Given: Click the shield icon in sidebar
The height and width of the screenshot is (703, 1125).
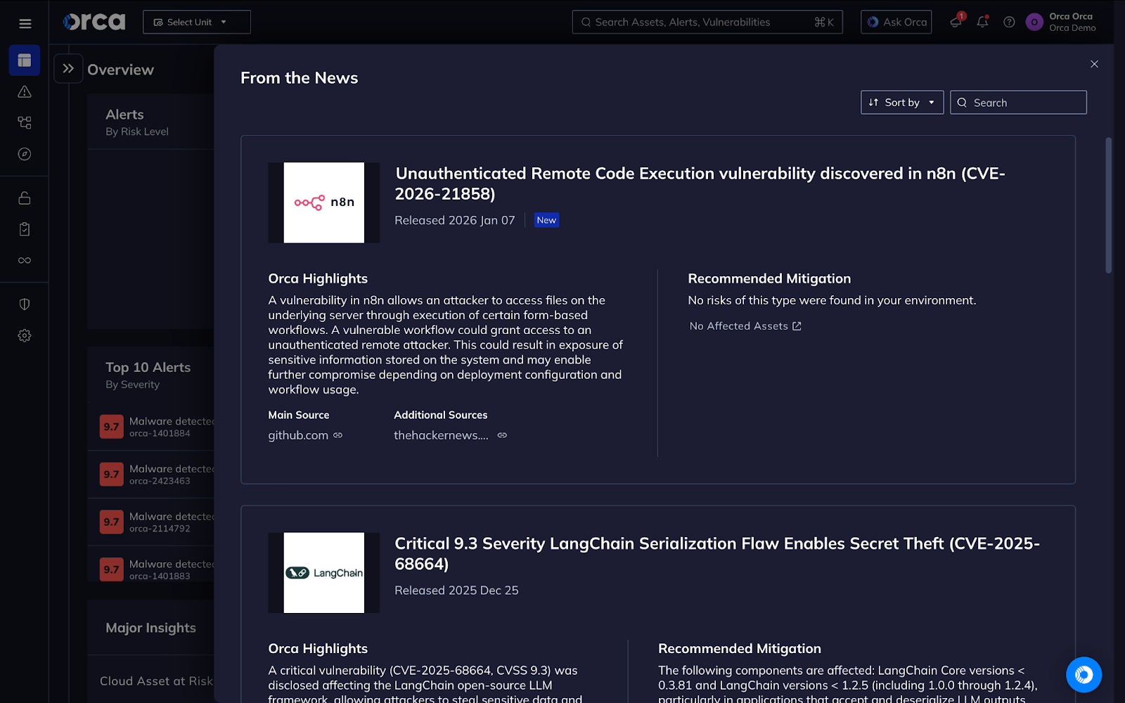Looking at the screenshot, I should pos(25,304).
